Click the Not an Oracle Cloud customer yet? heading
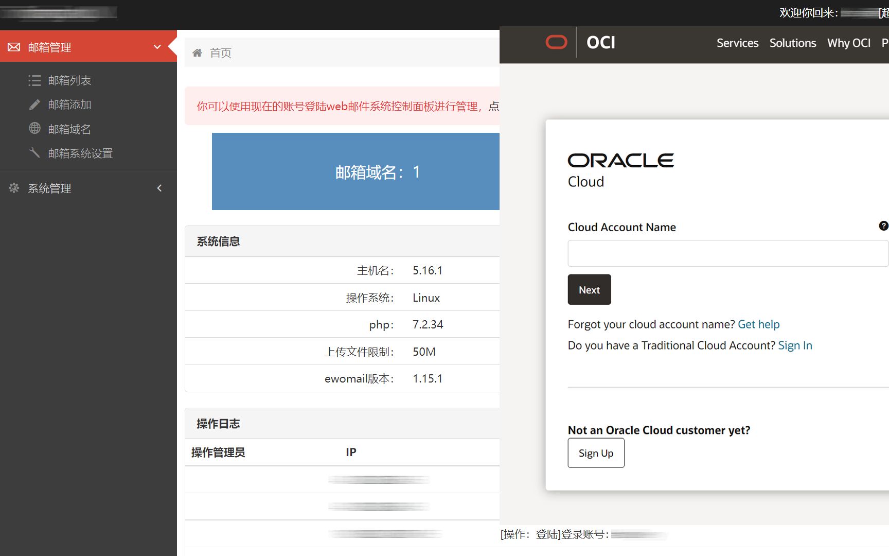 [x=659, y=430]
